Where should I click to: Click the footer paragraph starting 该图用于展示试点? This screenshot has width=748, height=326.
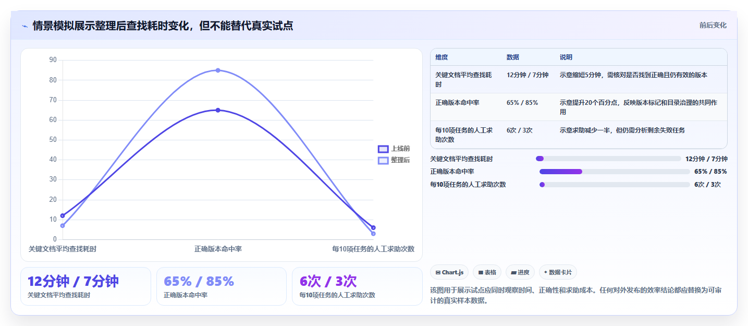coord(576,295)
